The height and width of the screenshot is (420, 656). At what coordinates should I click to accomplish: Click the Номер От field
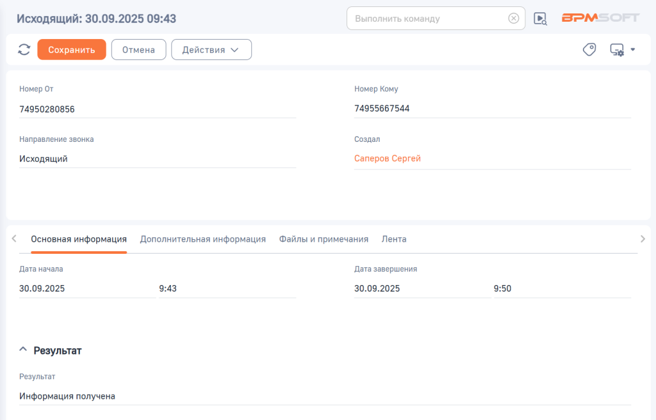click(157, 109)
